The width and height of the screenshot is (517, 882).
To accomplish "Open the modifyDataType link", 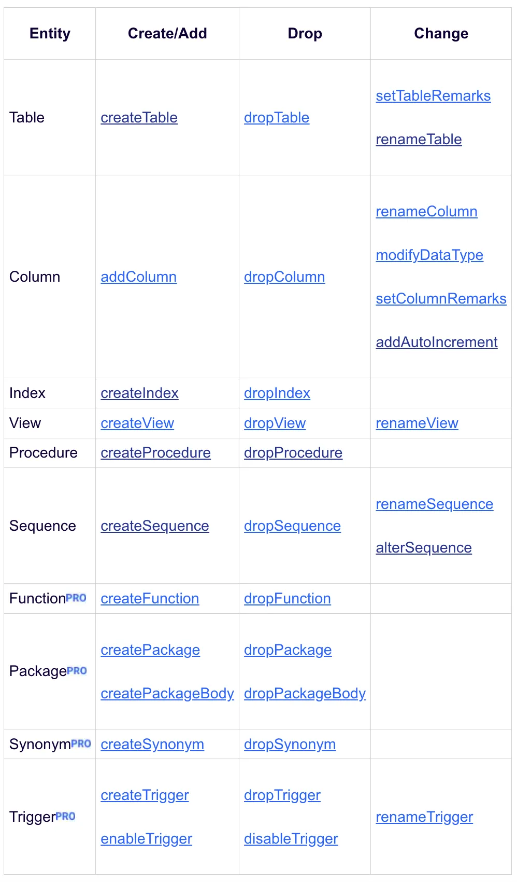I will (x=429, y=255).
